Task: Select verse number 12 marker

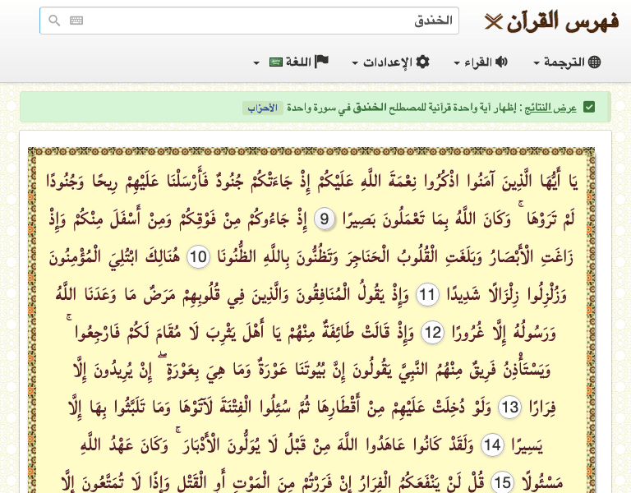Action: [433, 333]
